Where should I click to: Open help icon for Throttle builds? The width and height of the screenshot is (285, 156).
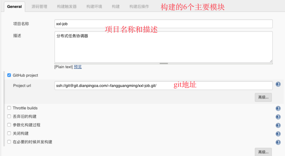click(278, 108)
